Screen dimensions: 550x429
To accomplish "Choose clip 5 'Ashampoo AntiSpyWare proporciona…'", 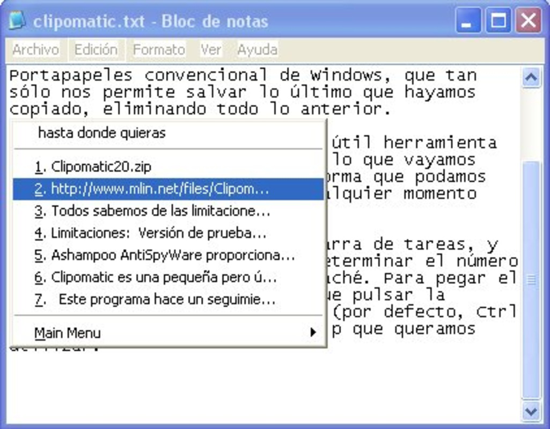I will point(167,255).
